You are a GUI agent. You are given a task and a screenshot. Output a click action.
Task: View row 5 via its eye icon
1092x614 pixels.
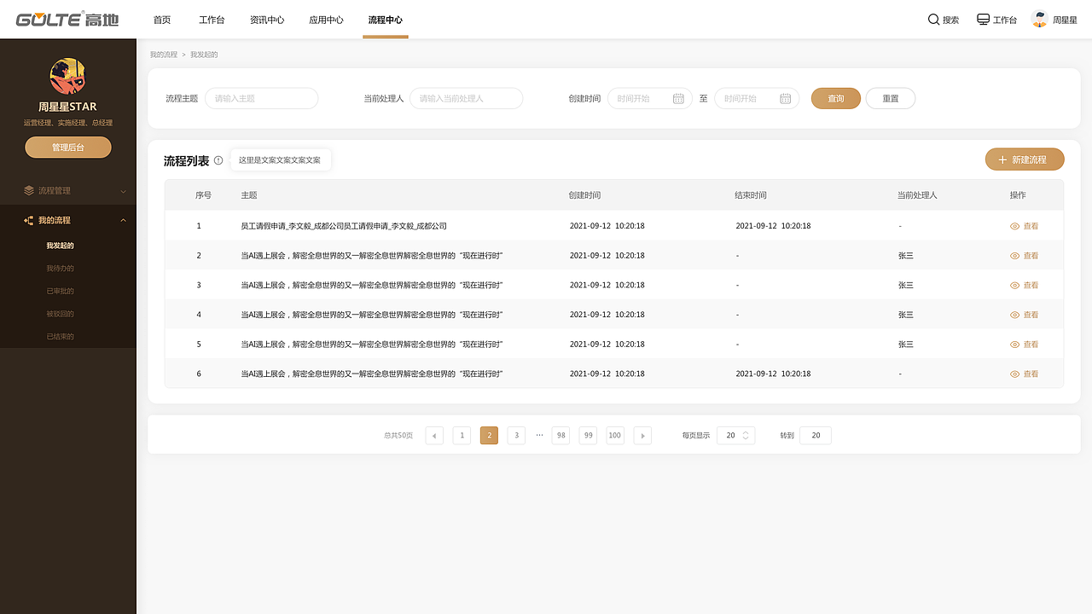[1015, 345]
